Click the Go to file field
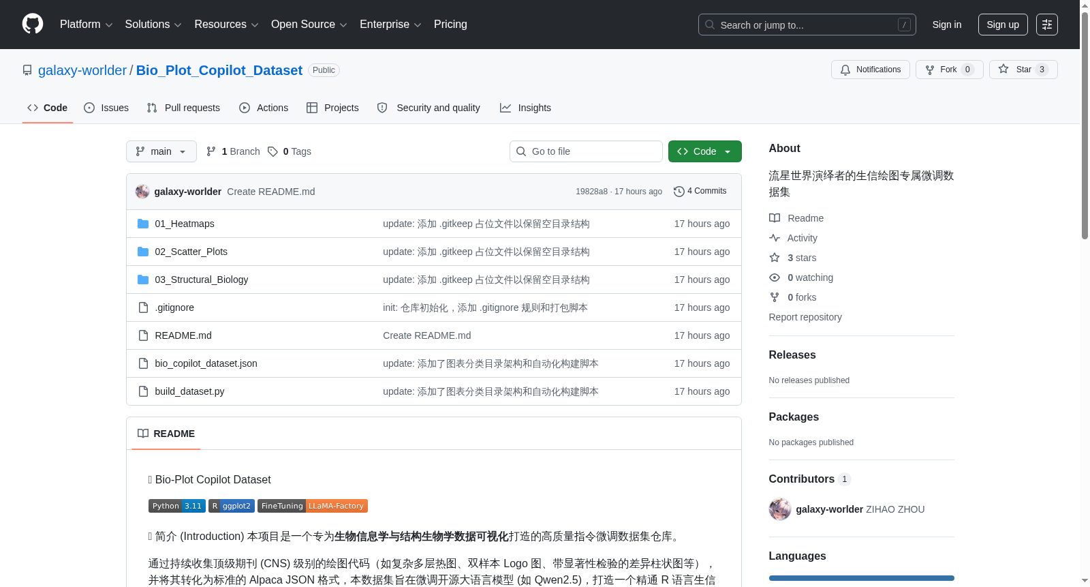Viewport: 1090px width, 587px height. pos(586,151)
